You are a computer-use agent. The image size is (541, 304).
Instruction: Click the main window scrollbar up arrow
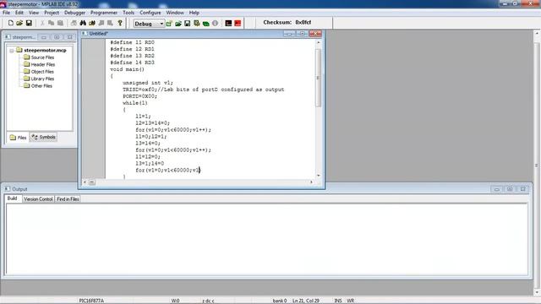(537, 34)
